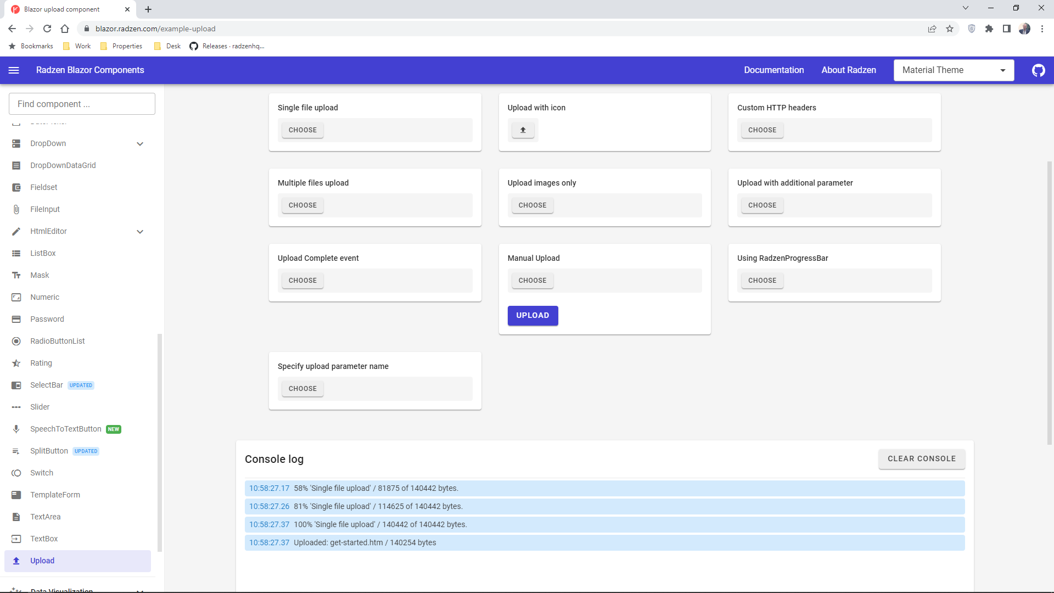Open the Work bookmarks folder

tap(77, 46)
